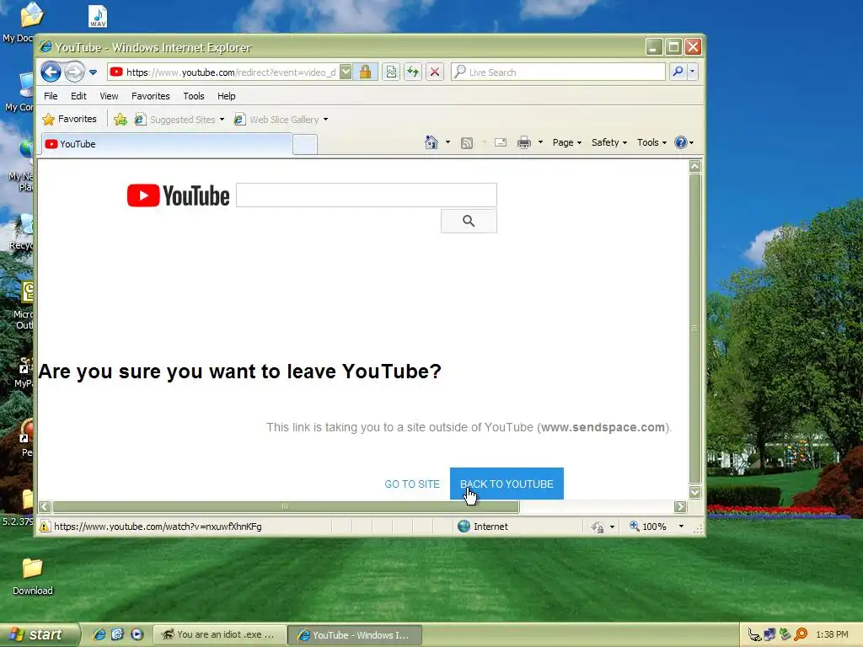
Task: Click vertical scrollbar down arrow
Action: 695,492
